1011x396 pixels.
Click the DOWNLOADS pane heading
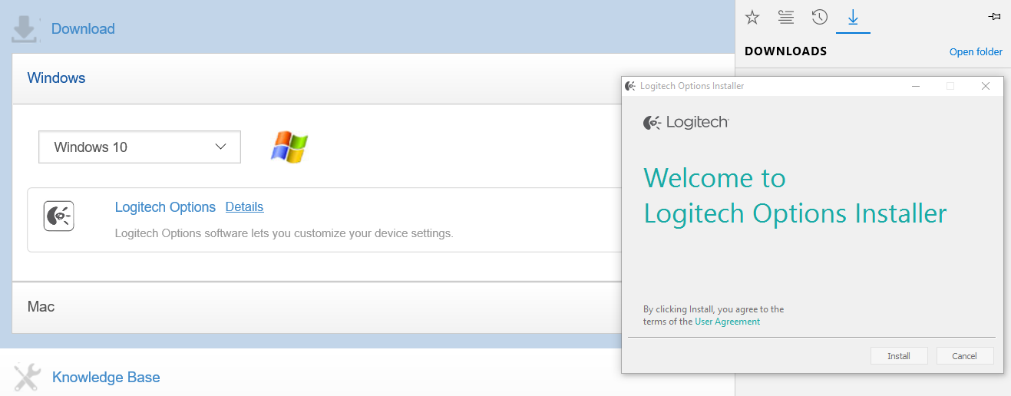[x=785, y=51]
